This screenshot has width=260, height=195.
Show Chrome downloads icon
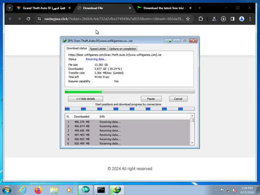click(x=223, y=19)
